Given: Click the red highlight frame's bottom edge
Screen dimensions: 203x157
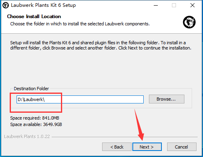Looking at the screenshot, I should pyautogui.click(x=36, y=112).
